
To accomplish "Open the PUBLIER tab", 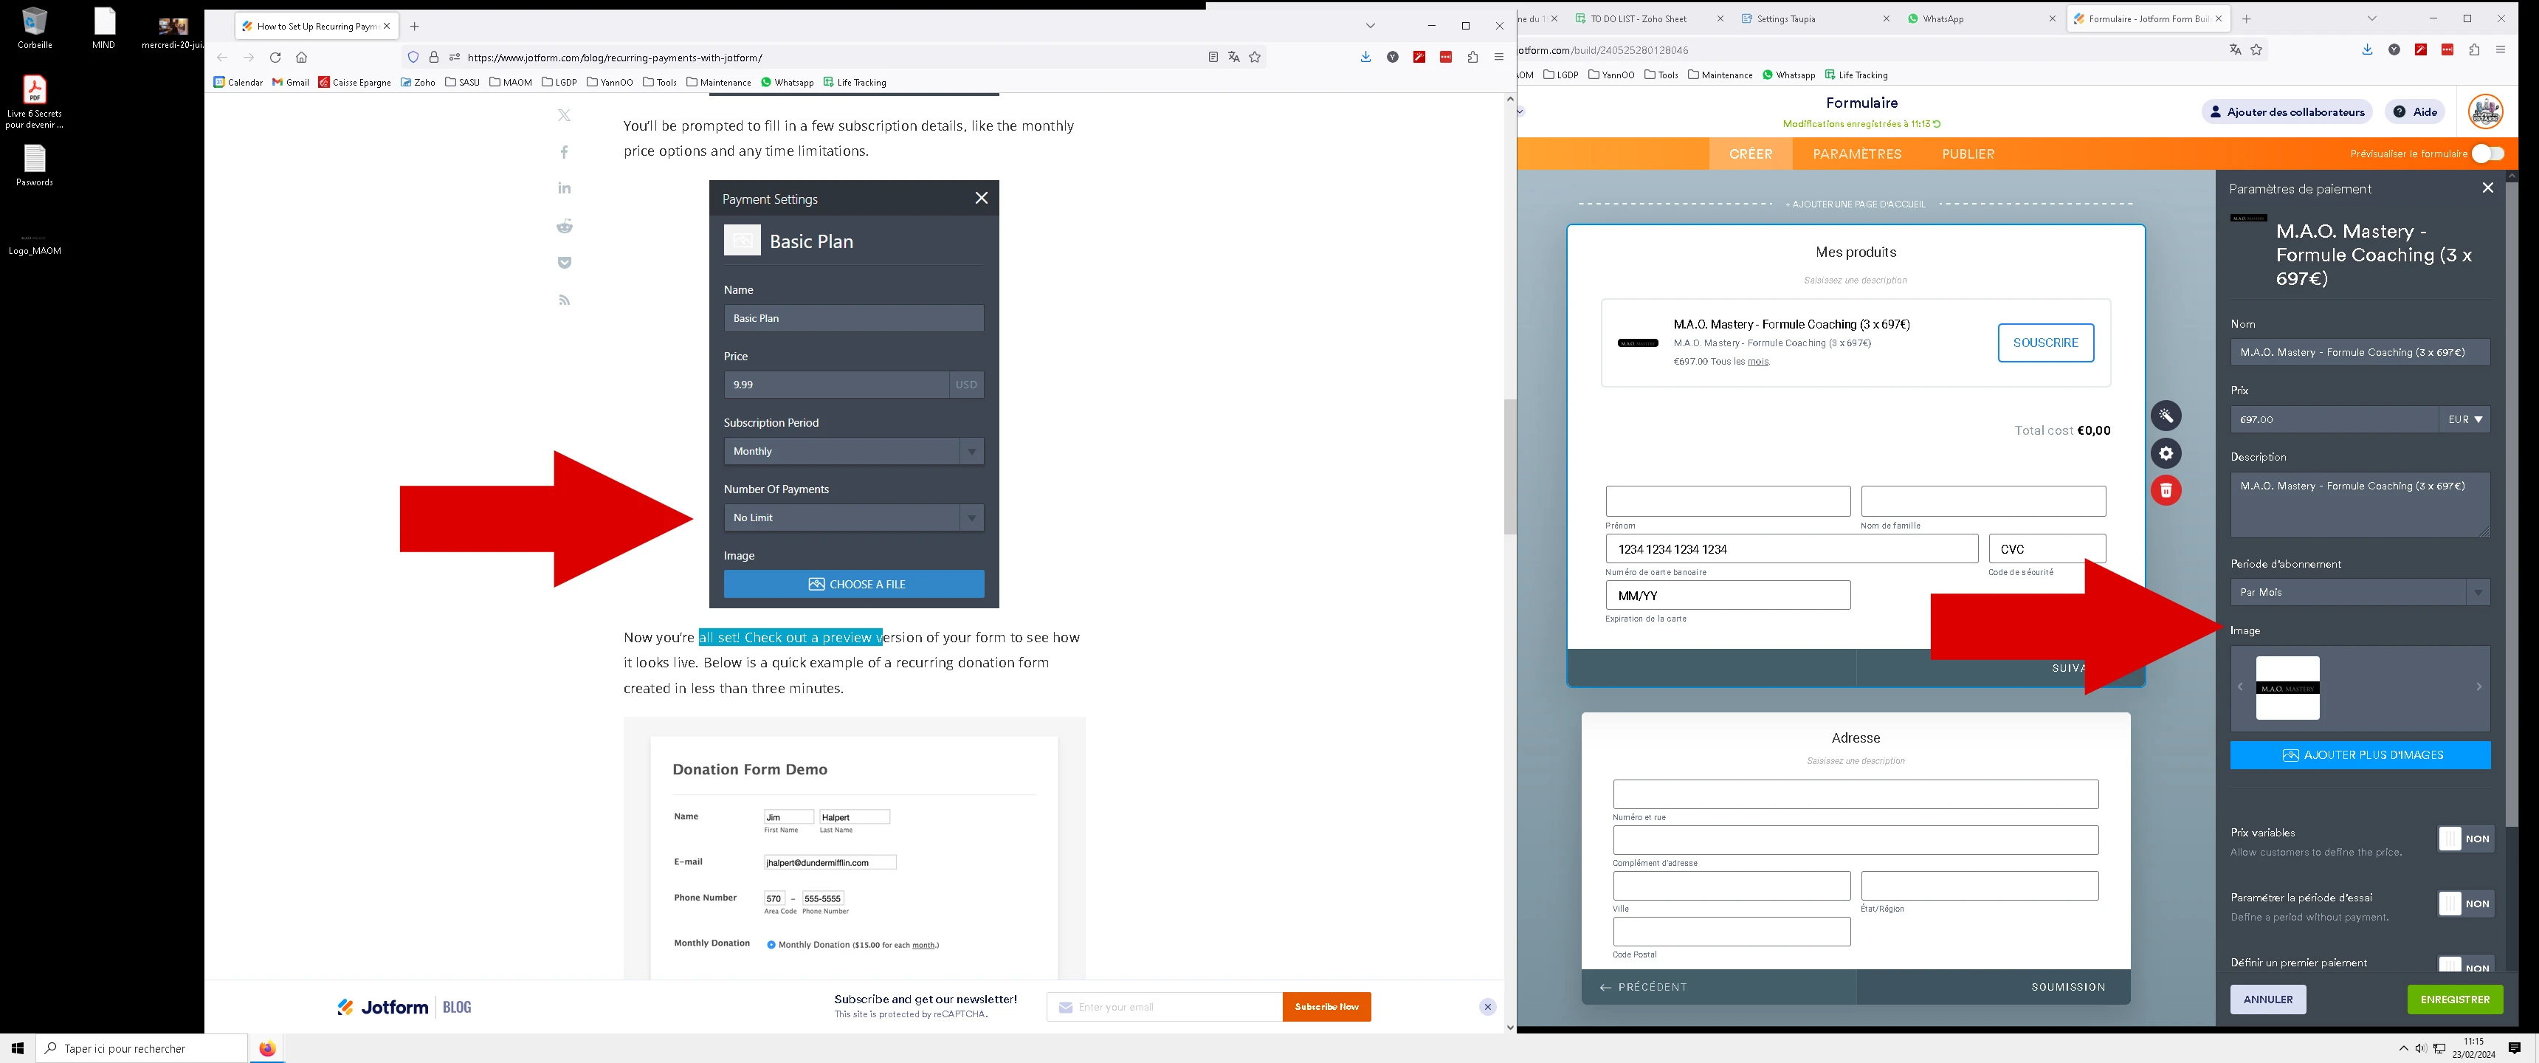I will [x=1967, y=154].
